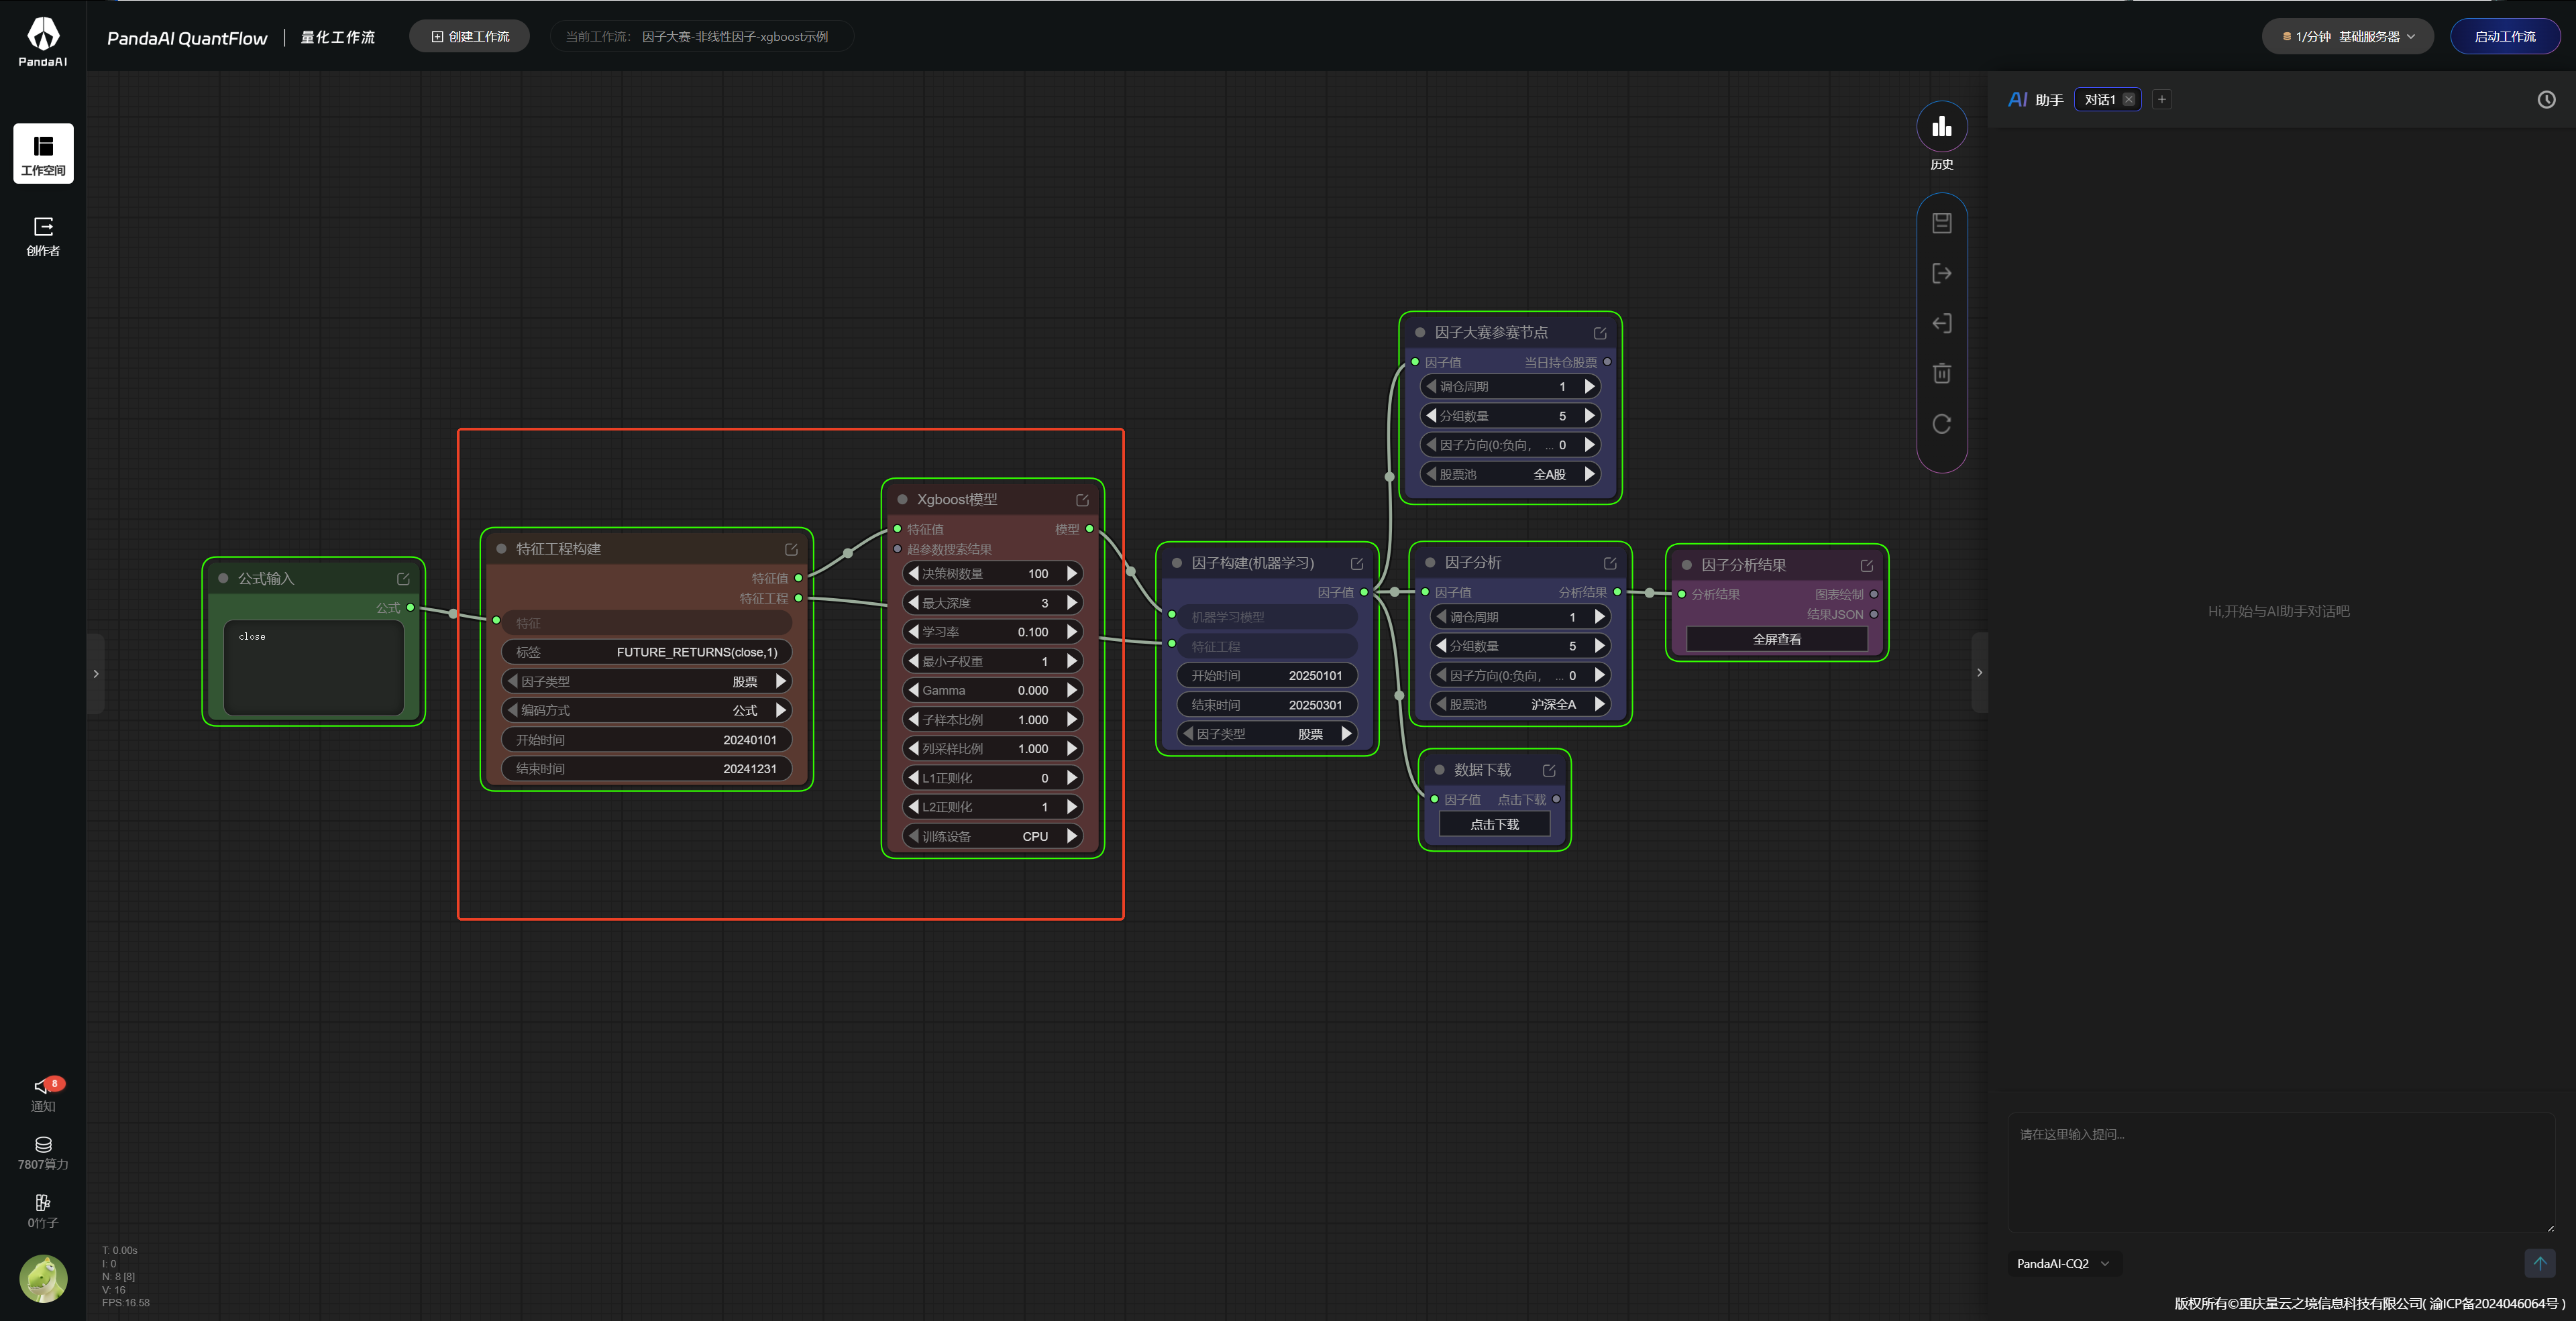Open the edit icon on 数据下载 node

[1549, 770]
